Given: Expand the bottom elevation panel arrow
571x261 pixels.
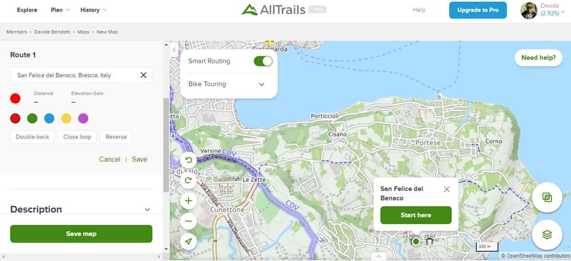Looking at the screenshot, I should point(379,257).
